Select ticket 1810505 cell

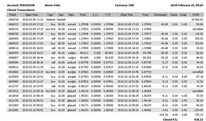pos(14,77)
